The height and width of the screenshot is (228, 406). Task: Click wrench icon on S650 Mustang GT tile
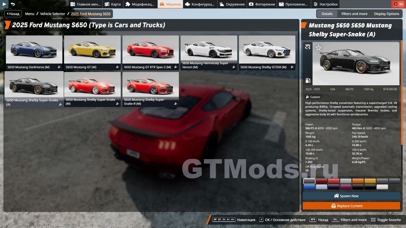click(117, 67)
